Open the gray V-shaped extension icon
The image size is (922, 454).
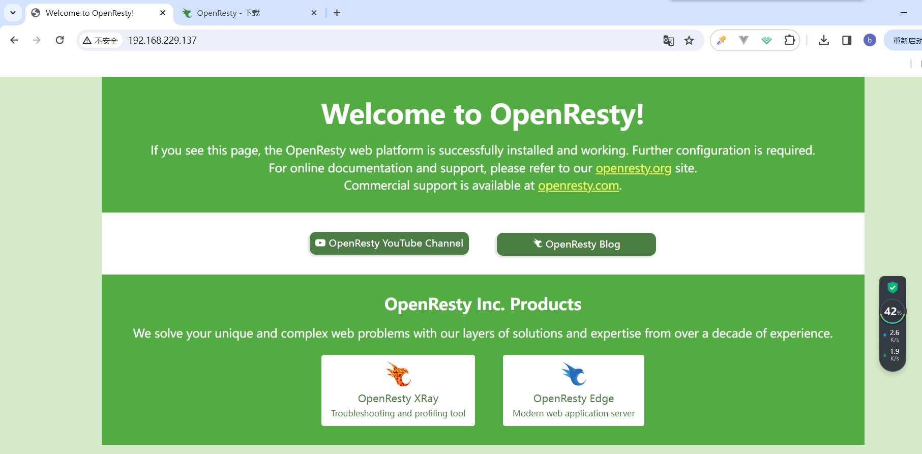click(x=743, y=40)
